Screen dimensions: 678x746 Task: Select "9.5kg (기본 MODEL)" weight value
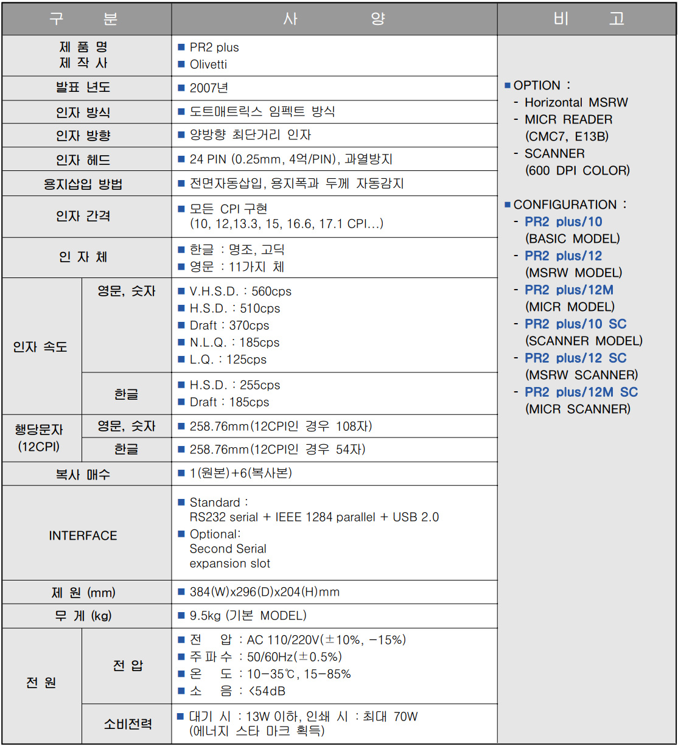tap(248, 616)
